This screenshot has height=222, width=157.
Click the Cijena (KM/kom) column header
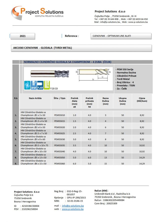tap(142, 100)
